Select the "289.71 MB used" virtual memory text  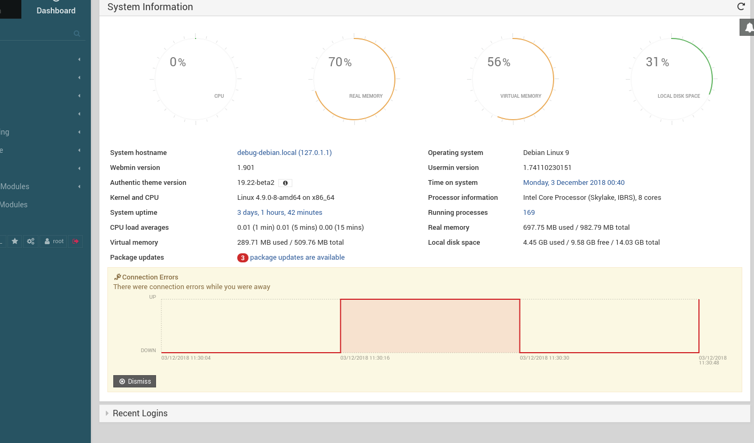[262, 243]
